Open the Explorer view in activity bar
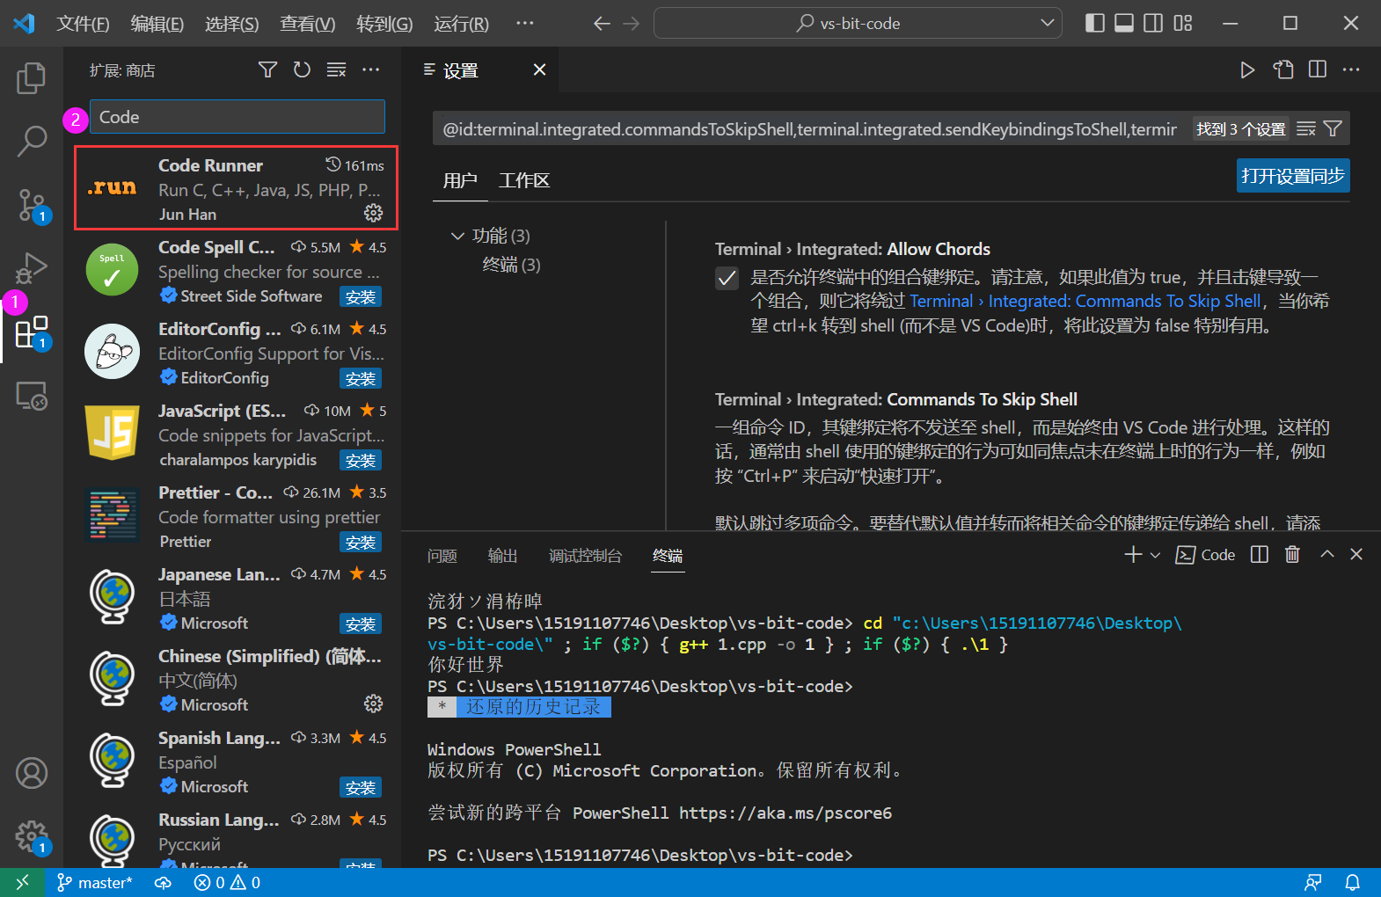This screenshot has height=897, width=1381. (32, 78)
